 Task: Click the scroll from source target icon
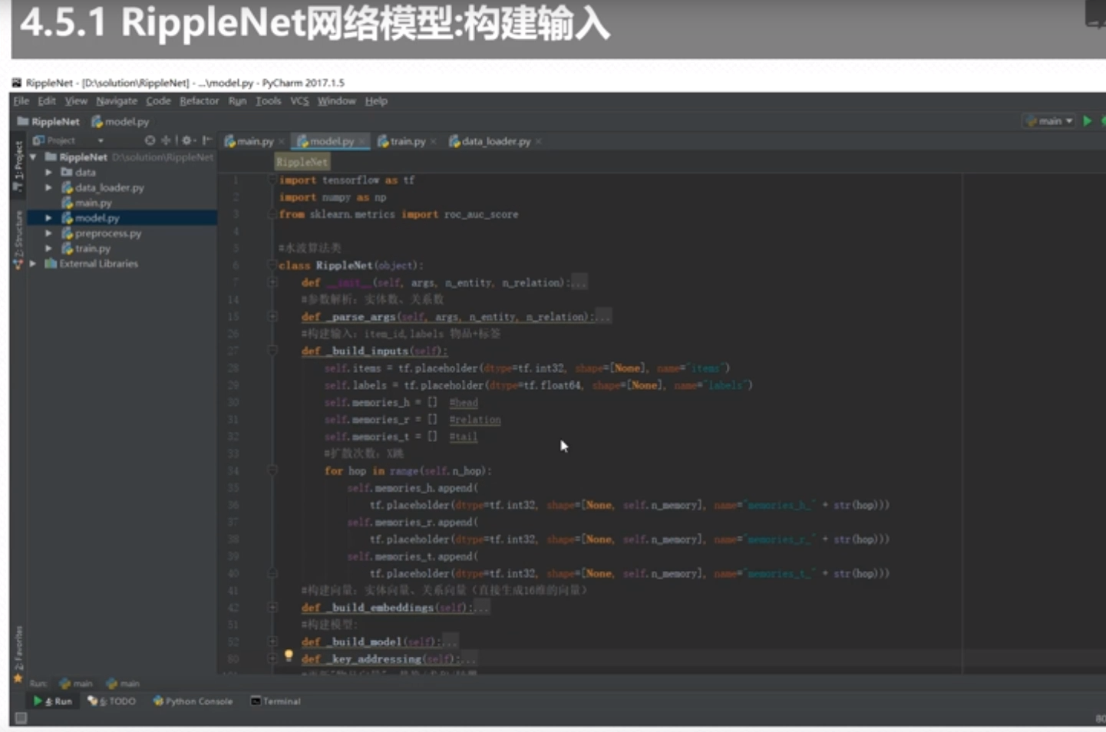click(150, 140)
